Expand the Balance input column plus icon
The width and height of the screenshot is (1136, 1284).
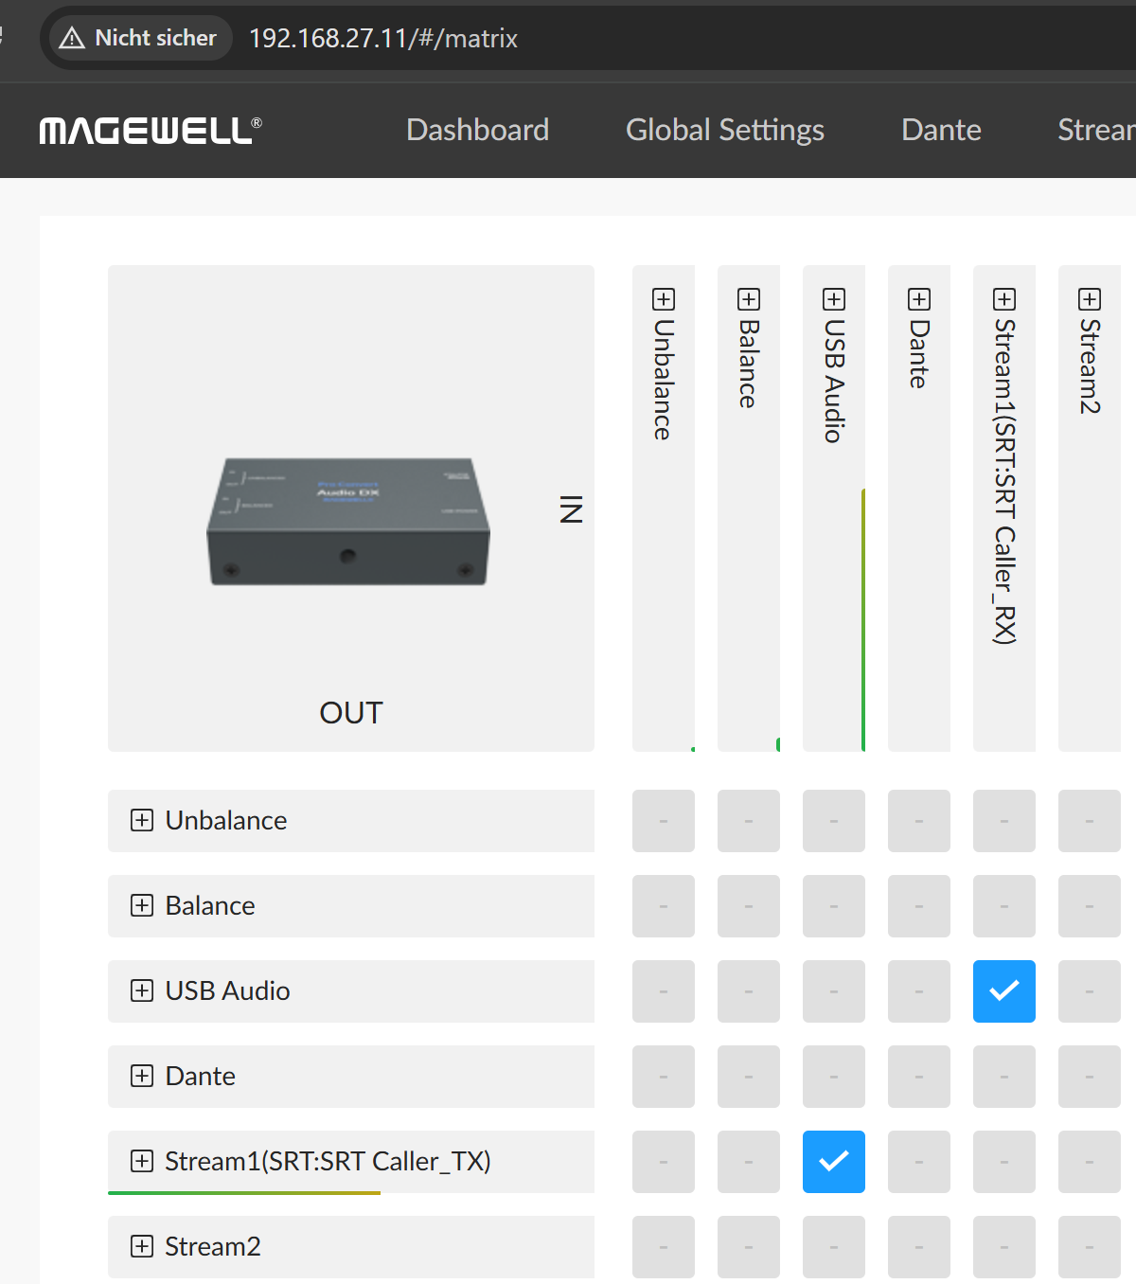click(749, 299)
